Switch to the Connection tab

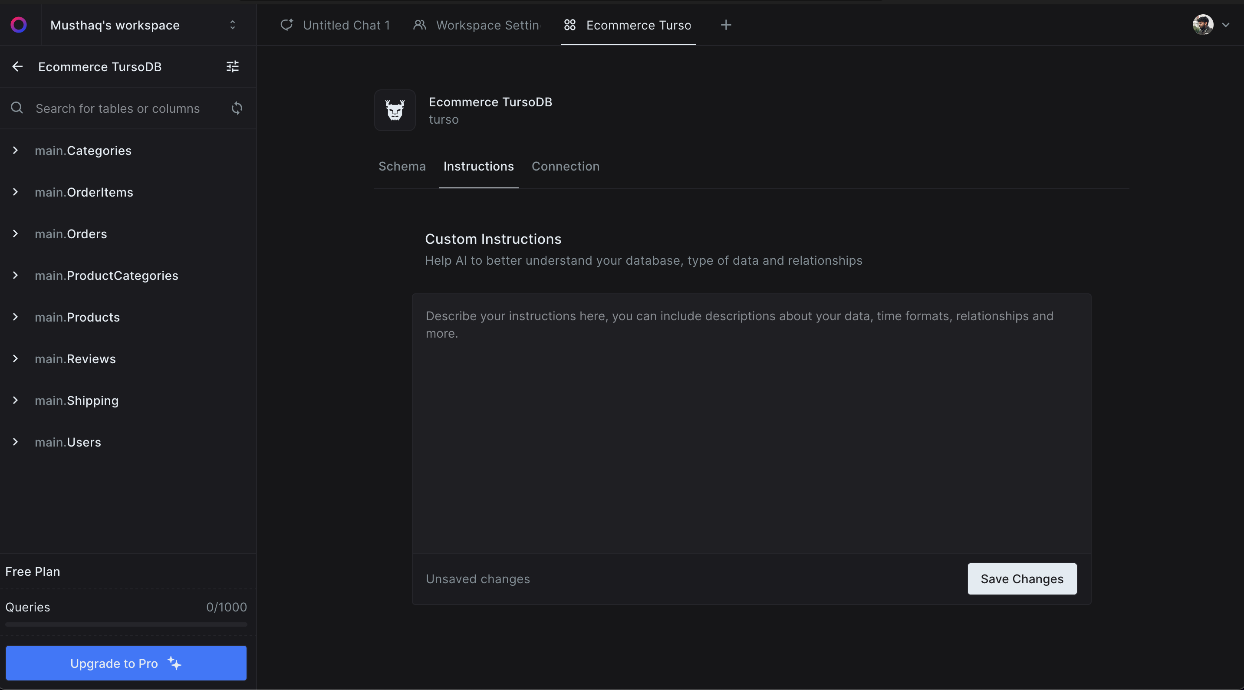566,166
